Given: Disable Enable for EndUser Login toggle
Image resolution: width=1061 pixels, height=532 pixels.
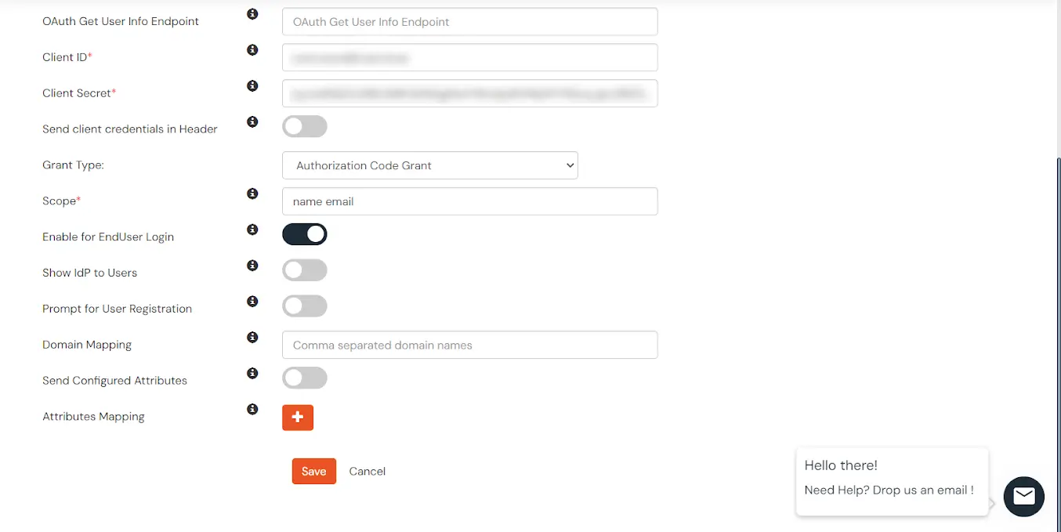Looking at the screenshot, I should coord(304,234).
